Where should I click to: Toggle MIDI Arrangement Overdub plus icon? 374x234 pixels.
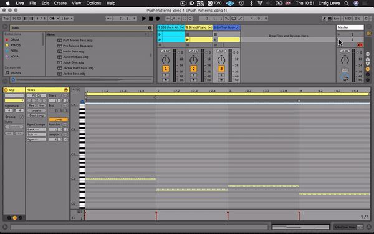click(168, 18)
